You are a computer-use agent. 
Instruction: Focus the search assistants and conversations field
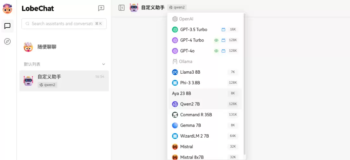point(64,23)
